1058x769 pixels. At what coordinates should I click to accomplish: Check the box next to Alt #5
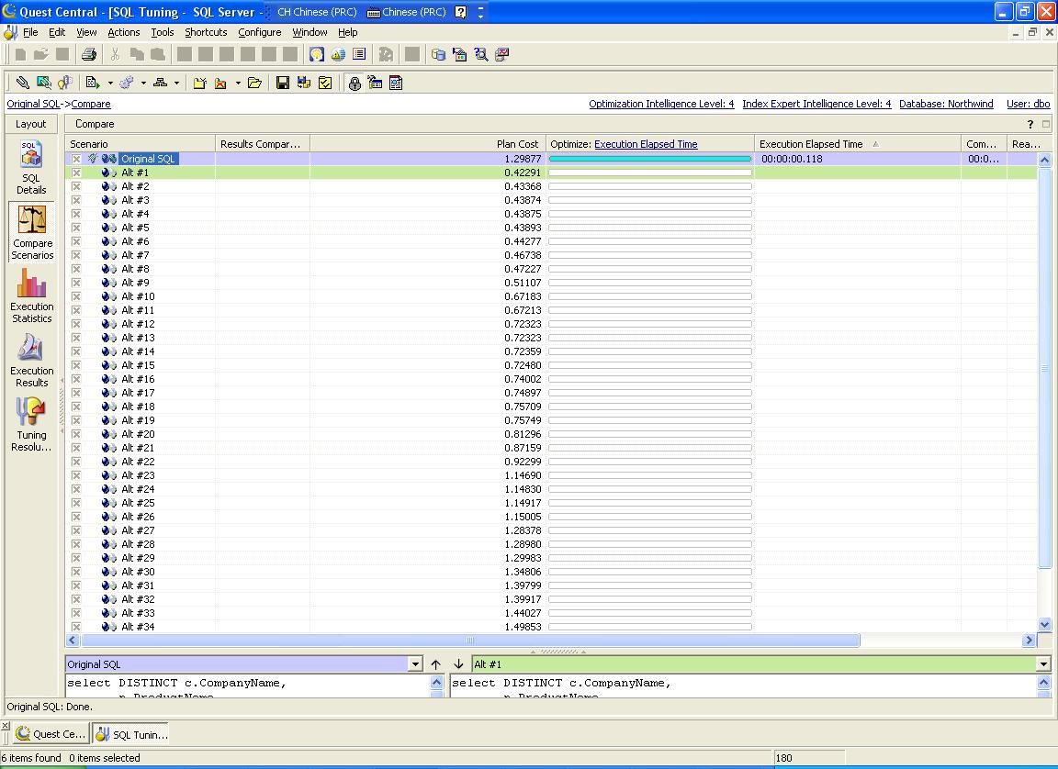76,227
